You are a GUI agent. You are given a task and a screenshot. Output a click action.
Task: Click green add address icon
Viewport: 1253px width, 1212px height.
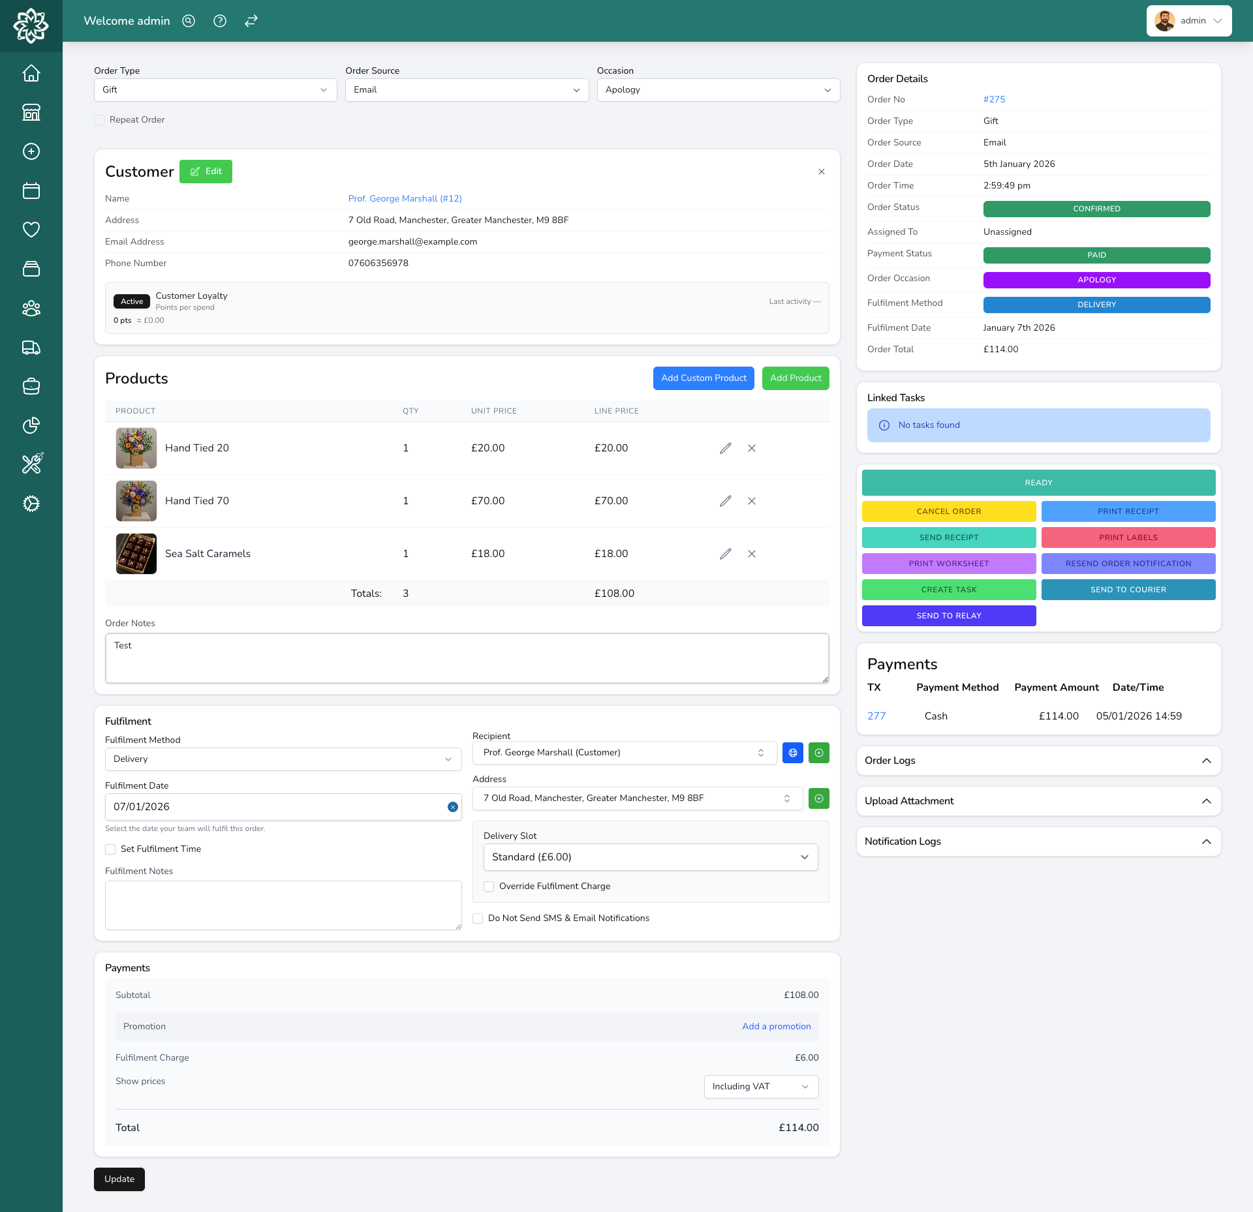(818, 798)
